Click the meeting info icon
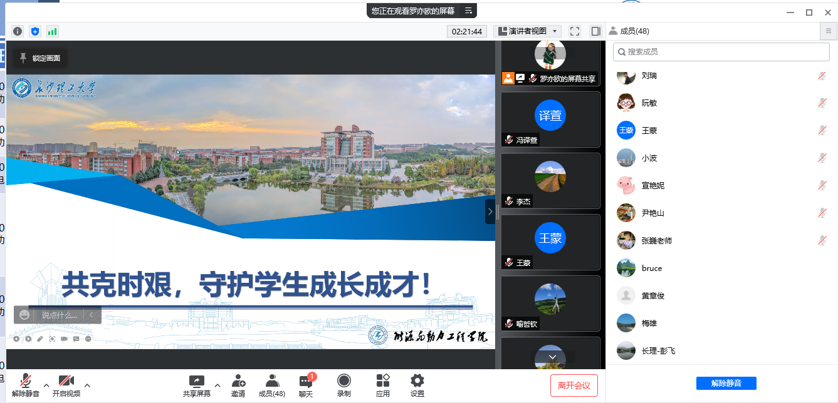Image resolution: width=838 pixels, height=403 pixels. [x=18, y=31]
